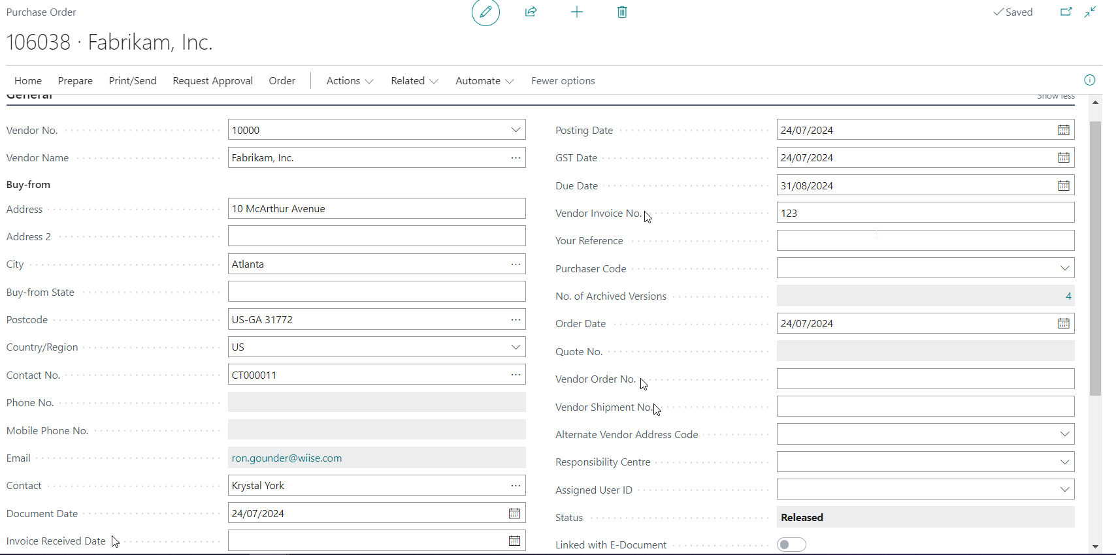Click Your Reference input field
The width and height of the screenshot is (1116, 555).
(925, 240)
